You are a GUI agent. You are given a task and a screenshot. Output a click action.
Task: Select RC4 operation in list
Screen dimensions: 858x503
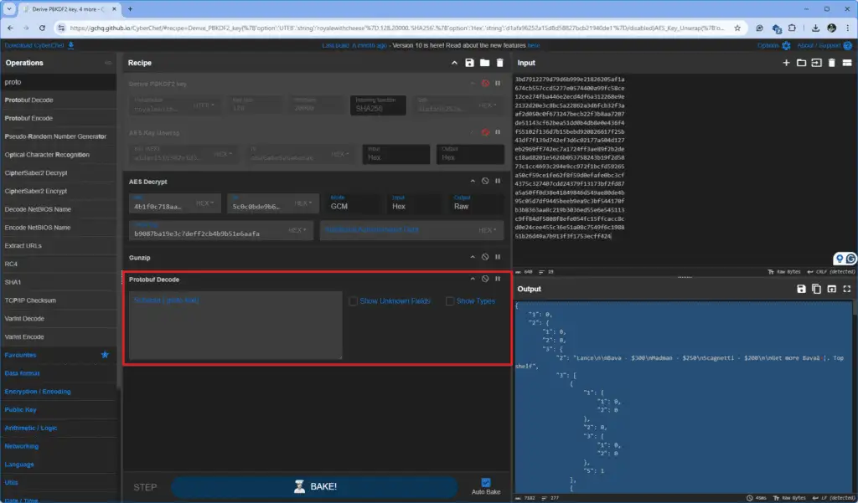(x=58, y=264)
